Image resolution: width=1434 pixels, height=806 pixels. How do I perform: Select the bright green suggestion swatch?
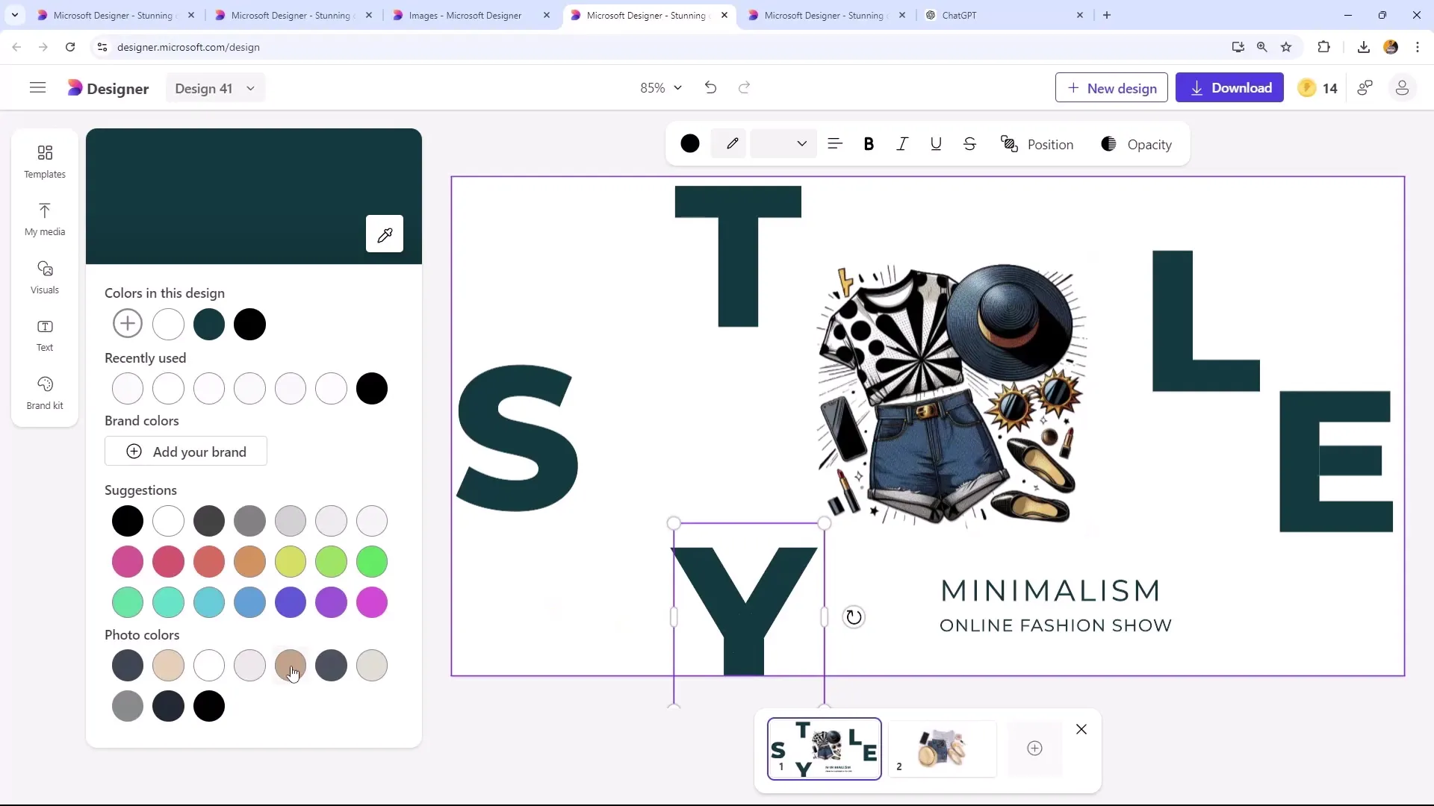pos(372,561)
